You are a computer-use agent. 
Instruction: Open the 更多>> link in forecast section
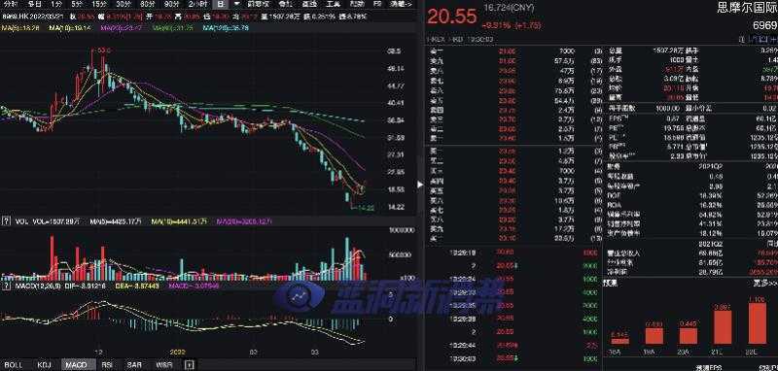pos(765,284)
